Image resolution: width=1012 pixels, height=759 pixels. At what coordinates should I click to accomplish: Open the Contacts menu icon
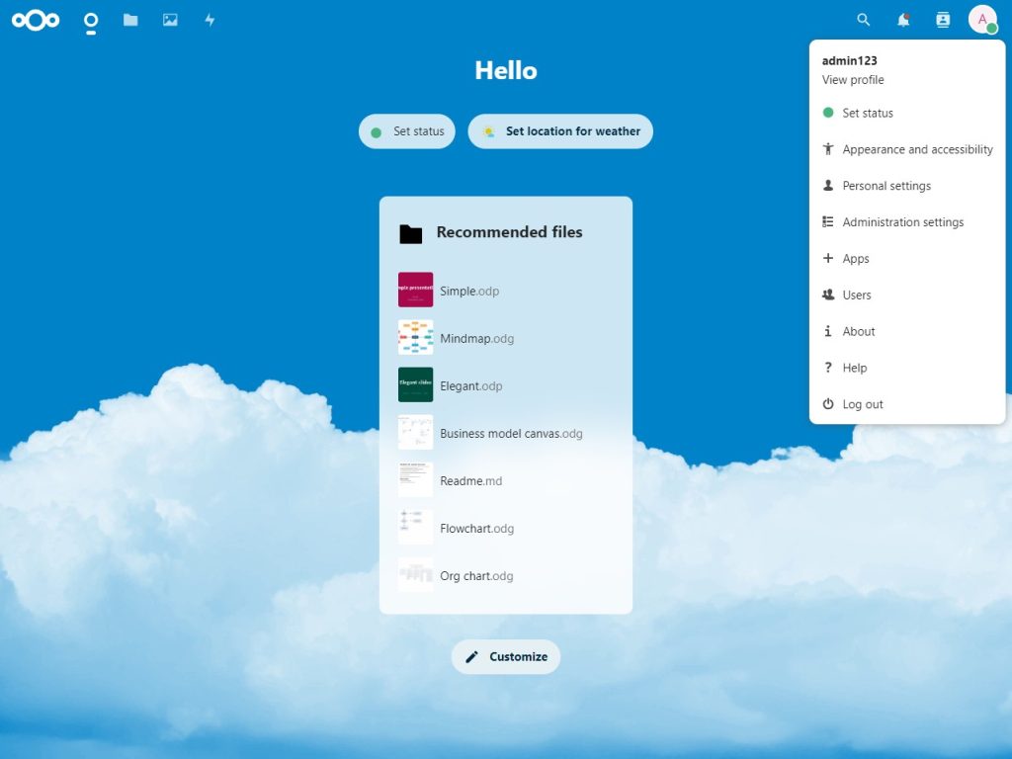[943, 20]
